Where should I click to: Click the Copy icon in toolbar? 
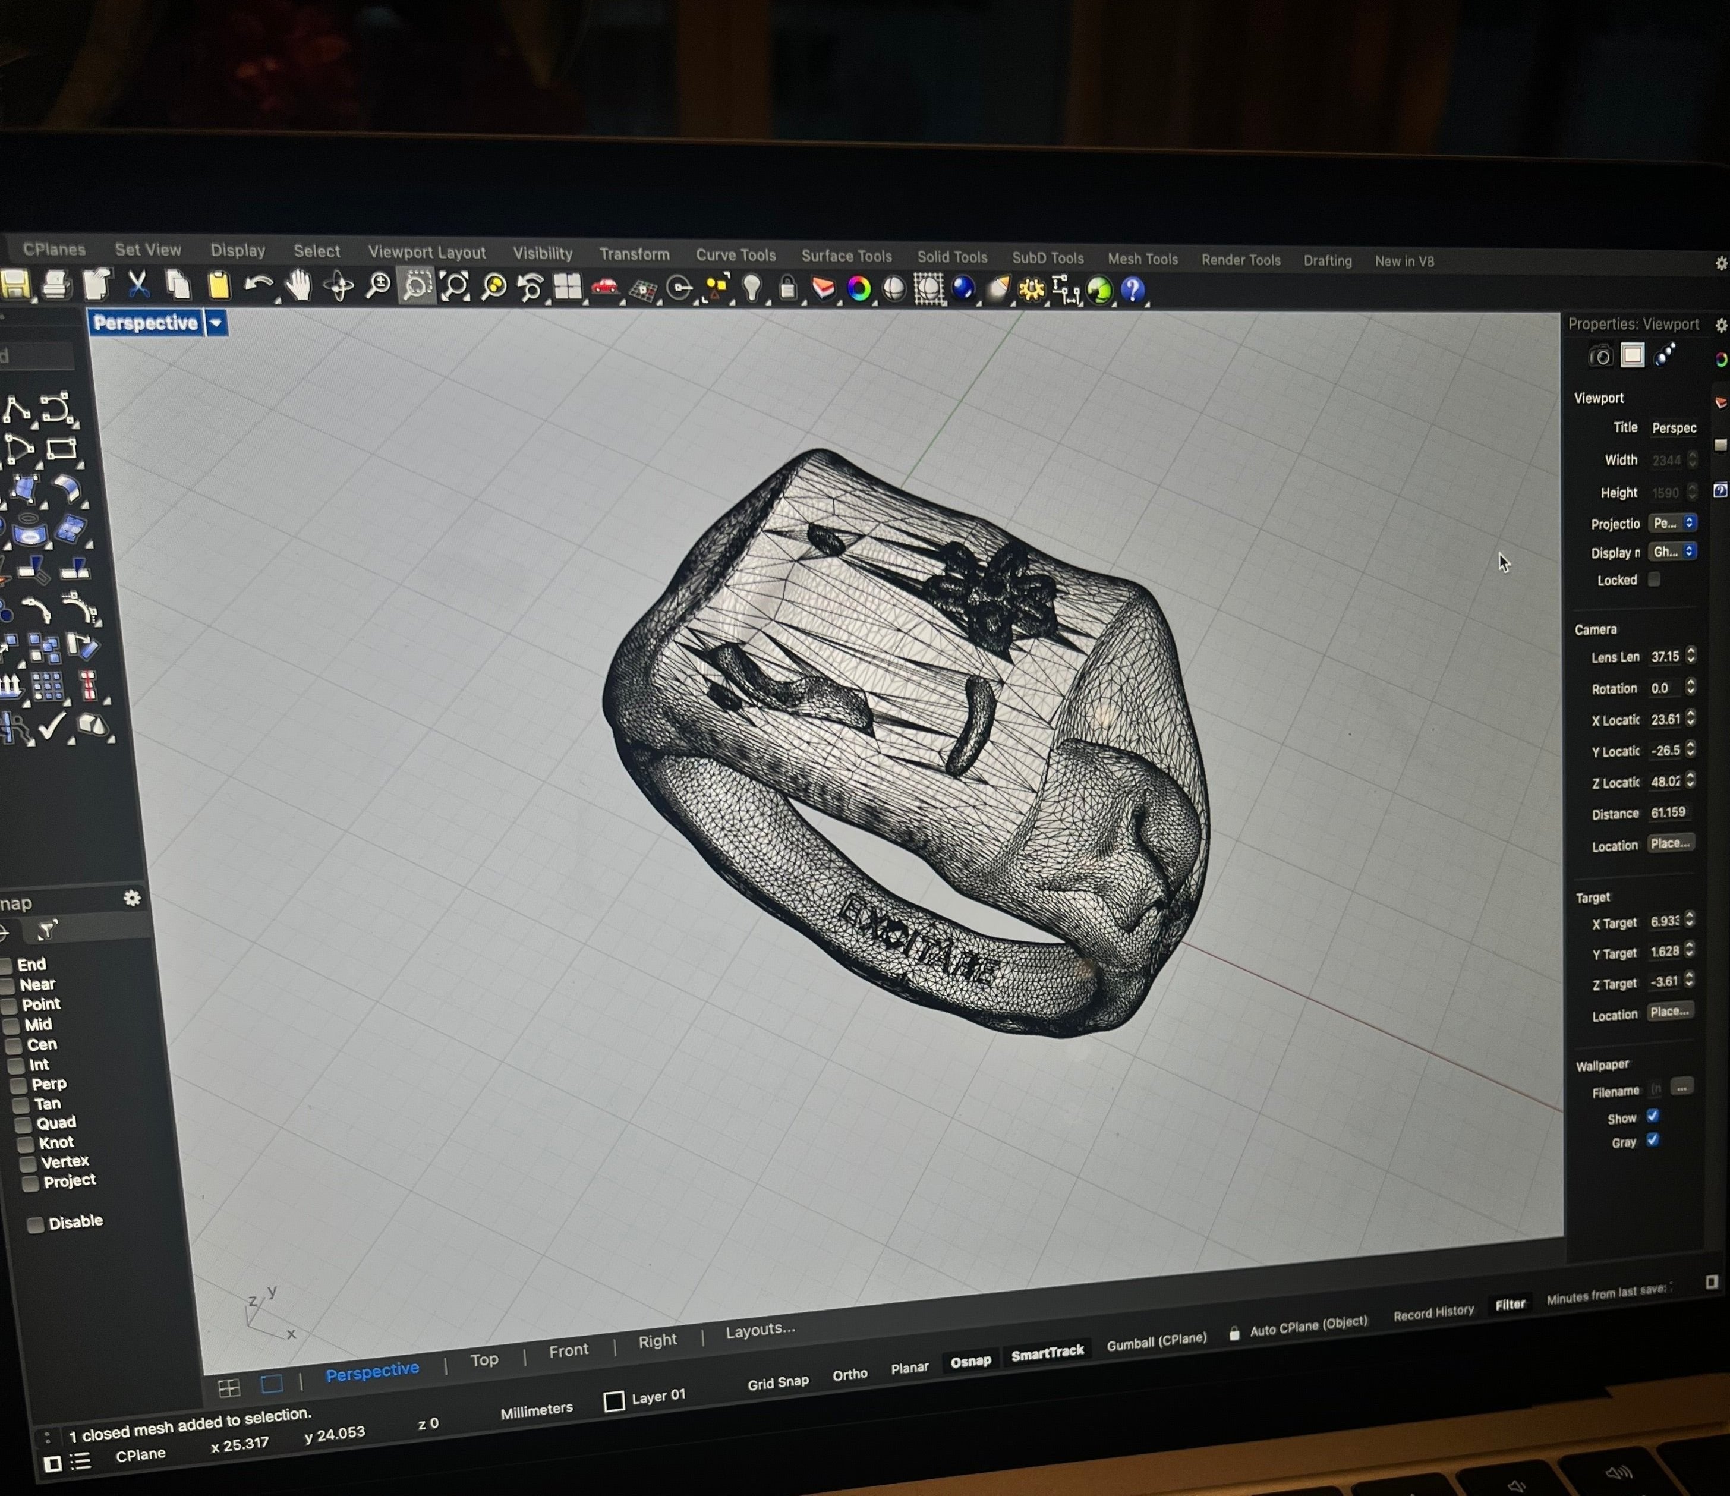(178, 285)
